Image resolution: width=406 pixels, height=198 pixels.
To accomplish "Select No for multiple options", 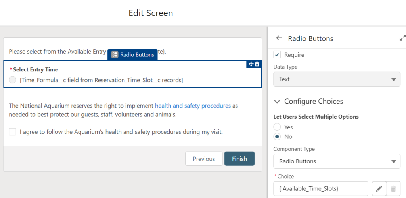I will (x=277, y=136).
